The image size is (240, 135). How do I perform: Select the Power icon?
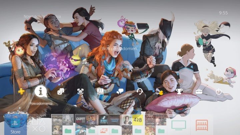pyautogui.click(x=219, y=92)
